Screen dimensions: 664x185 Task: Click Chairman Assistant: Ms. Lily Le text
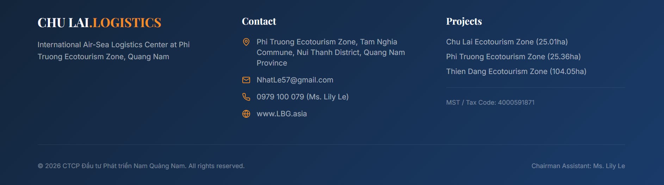point(578,166)
